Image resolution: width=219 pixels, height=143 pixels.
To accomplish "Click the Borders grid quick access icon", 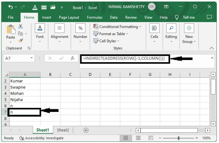I will tap(44, 7).
